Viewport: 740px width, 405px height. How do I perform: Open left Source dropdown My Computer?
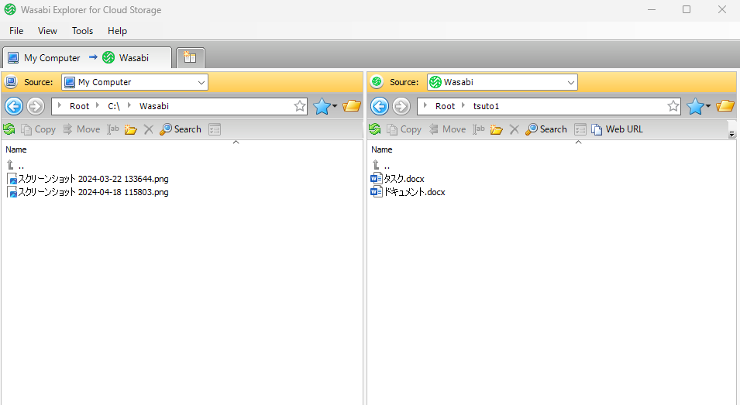click(x=135, y=82)
